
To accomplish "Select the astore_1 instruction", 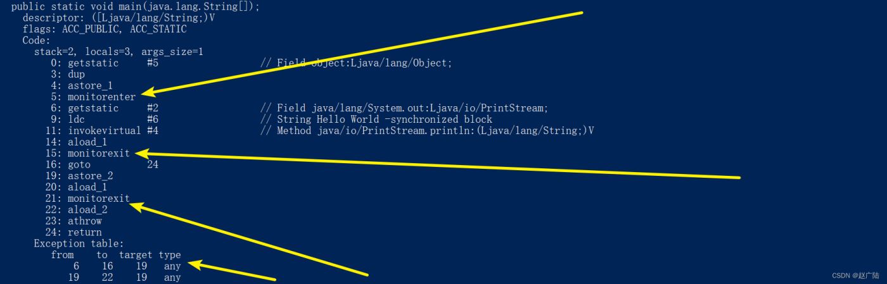I will click(x=82, y=85).
